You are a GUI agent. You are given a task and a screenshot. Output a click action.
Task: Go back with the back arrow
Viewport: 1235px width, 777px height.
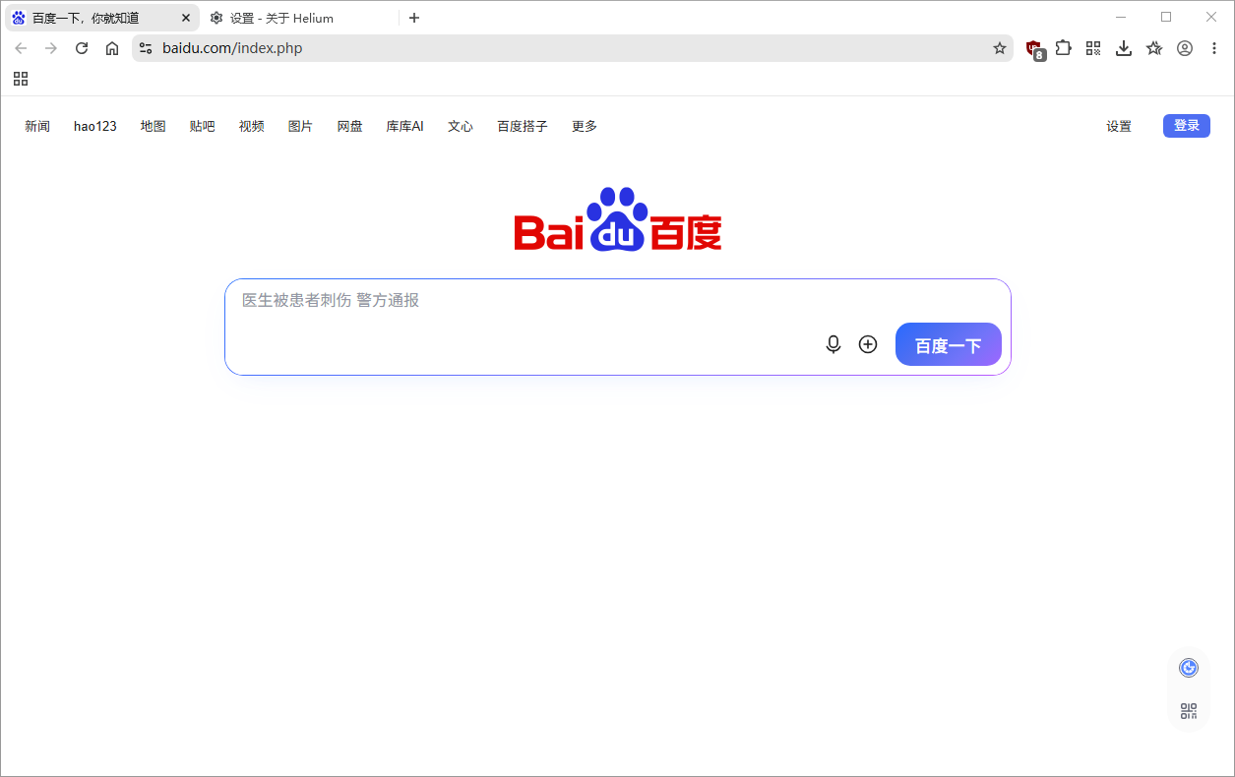coord(21,48)
